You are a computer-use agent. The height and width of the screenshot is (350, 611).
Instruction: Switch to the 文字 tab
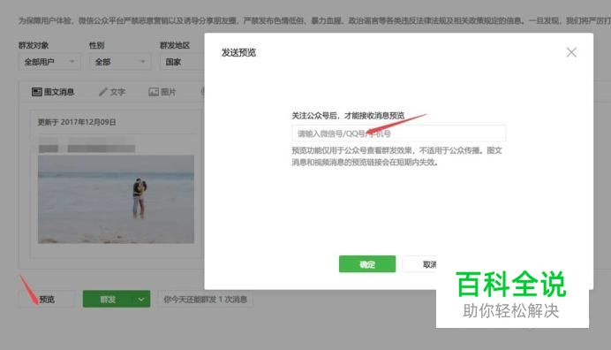[x=112, y=92]
